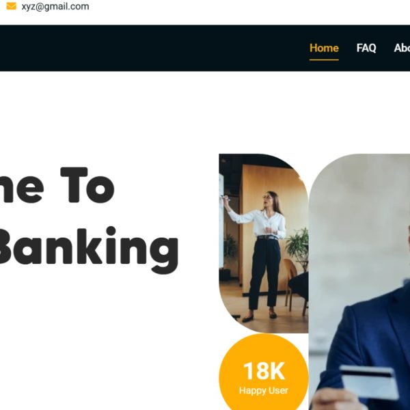Click the orange circular stats badge

click(x=264, y=372)
